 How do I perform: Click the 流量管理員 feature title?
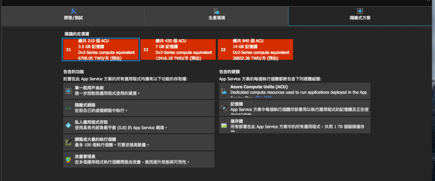click(85, 157)
